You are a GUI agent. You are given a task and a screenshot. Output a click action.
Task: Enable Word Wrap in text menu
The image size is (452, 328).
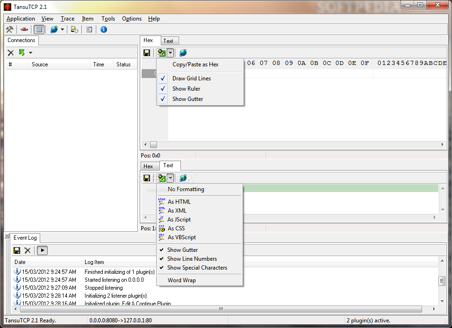click(x=200, y=280)
